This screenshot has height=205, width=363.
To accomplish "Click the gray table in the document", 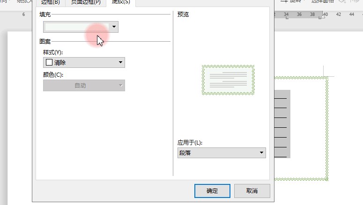I will pos(282,124).
